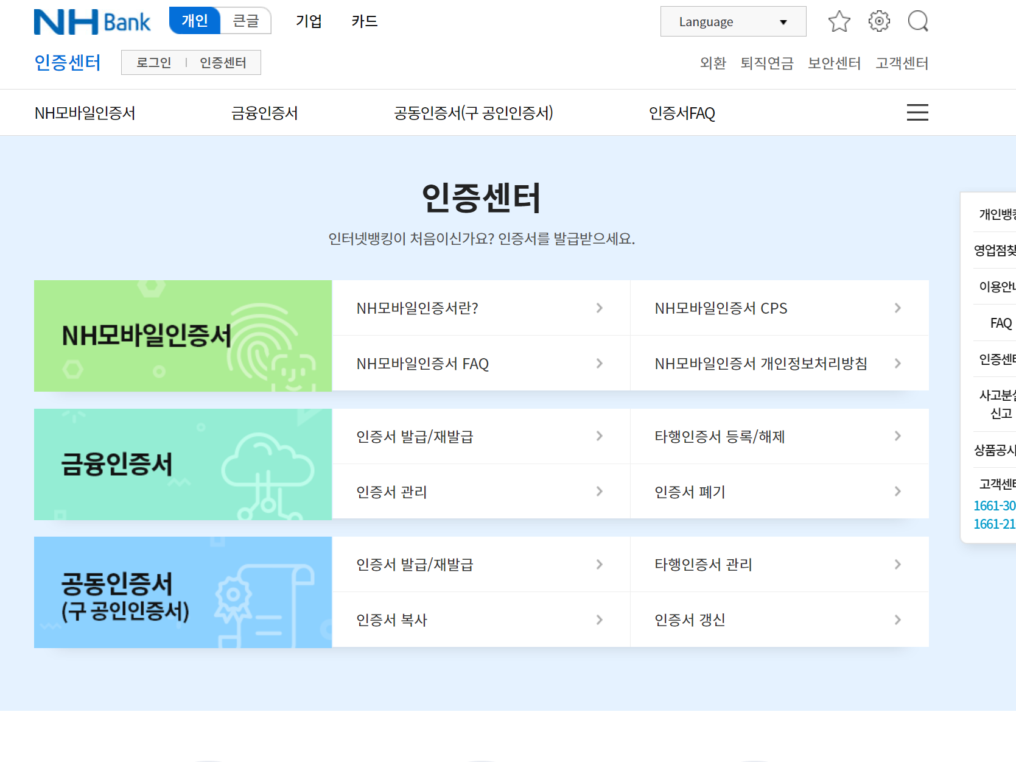This screenshot has width=1016, height=762.
Task: Open the settings gear icon
Action: pos(879,21)
